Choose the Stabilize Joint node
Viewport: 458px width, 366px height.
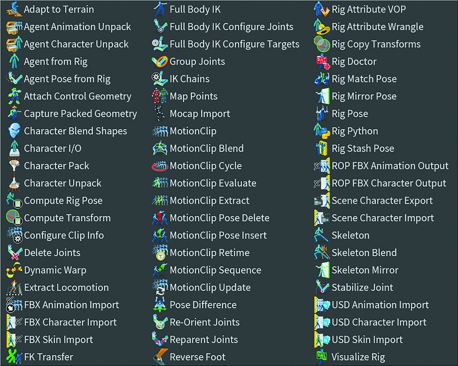click(x=362, y=287)
